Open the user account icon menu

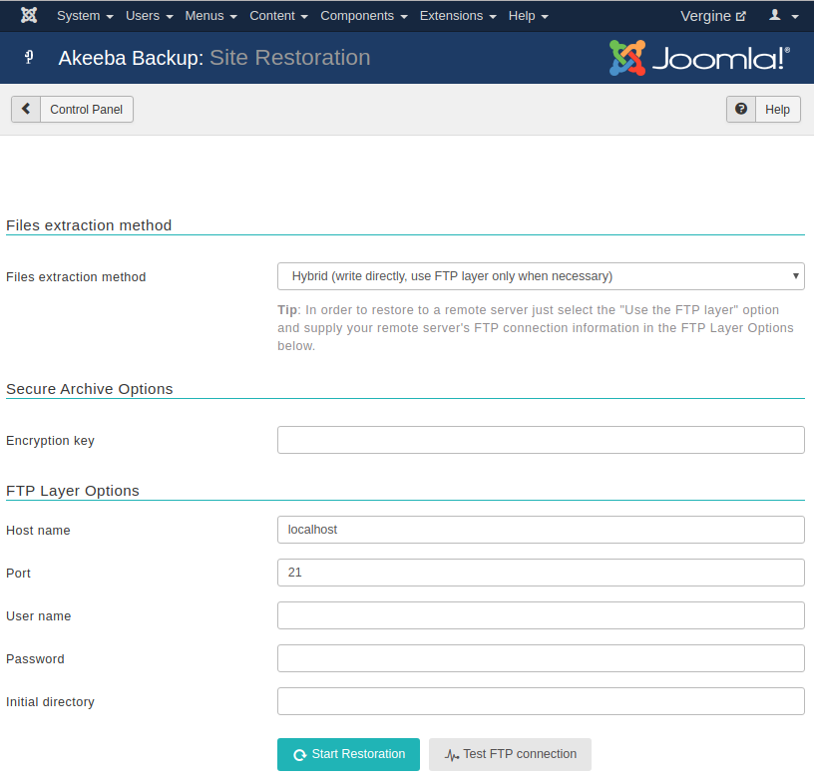pyautogui.click(x=783, y=16)
